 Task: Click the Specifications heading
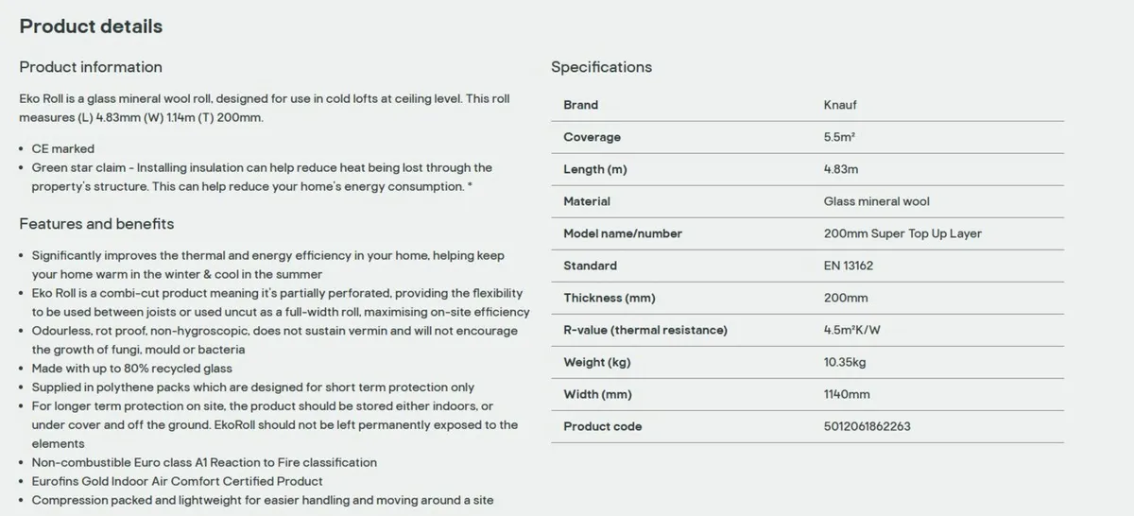[601, 67]
